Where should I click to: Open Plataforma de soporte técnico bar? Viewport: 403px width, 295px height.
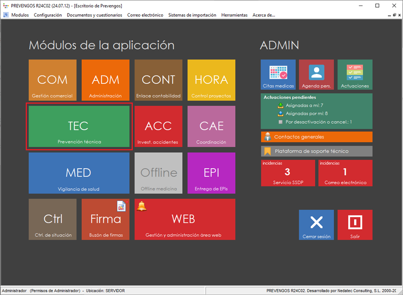(317, 151)
